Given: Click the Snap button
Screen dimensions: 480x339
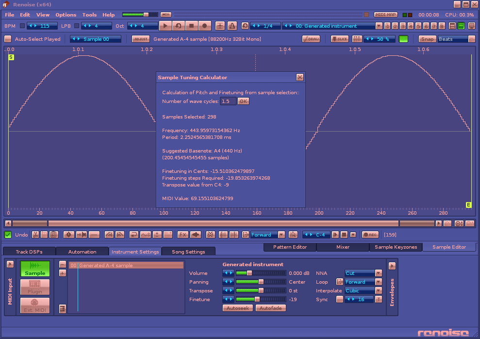Looking at the screenshot, I should point(428,39).
